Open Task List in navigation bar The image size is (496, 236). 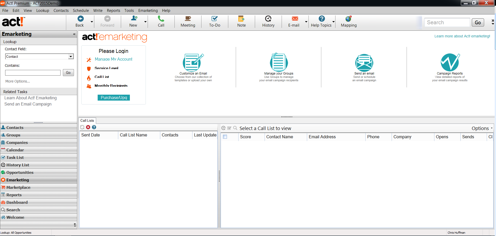pos(39,157)
